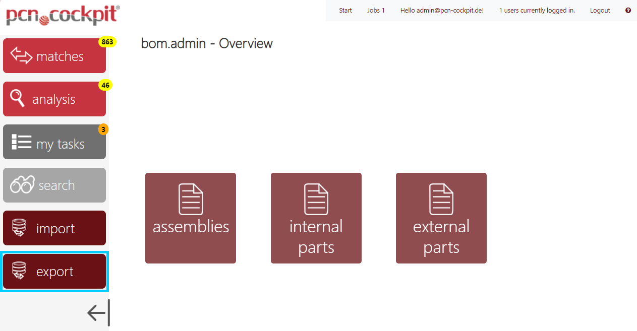The height and width of the screenshot is (331, 637).
Task: Open matches via double-arrow icon
Action: pyautogui.click(x=21, y=55)
